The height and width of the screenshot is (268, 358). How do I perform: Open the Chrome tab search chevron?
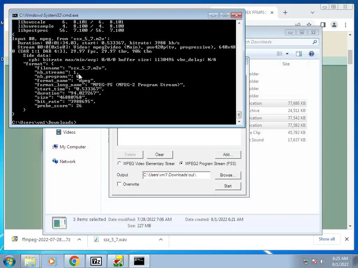coord(313,13)
